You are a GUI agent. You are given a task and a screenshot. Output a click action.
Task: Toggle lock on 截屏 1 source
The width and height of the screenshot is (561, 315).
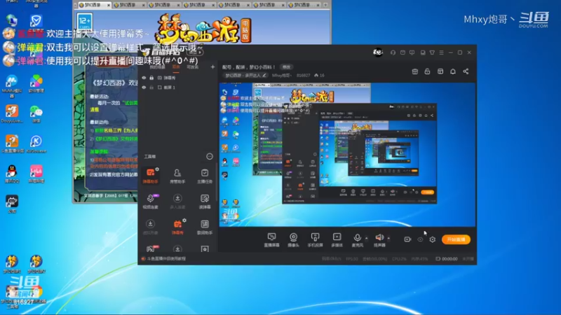coord(151,87)
